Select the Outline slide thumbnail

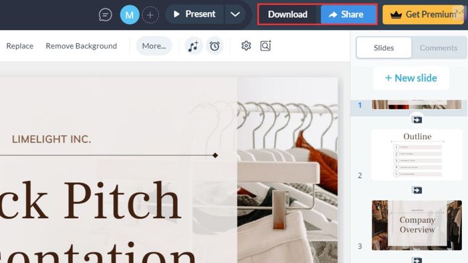click(x=417, y=155)
